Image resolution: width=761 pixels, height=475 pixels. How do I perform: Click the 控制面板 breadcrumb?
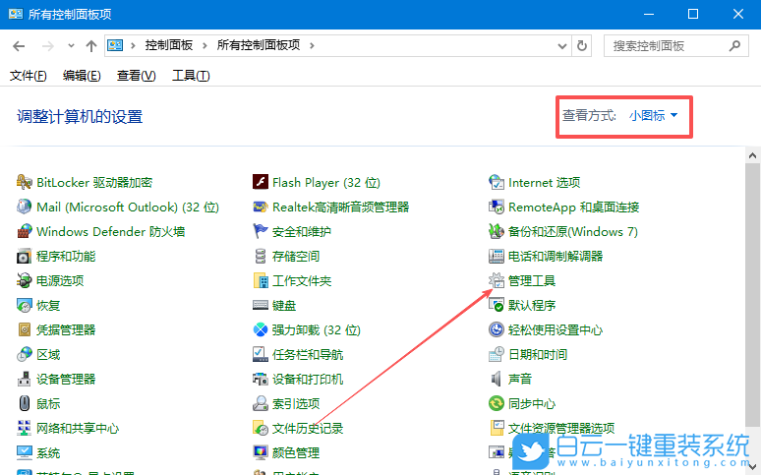click(169, 45)
